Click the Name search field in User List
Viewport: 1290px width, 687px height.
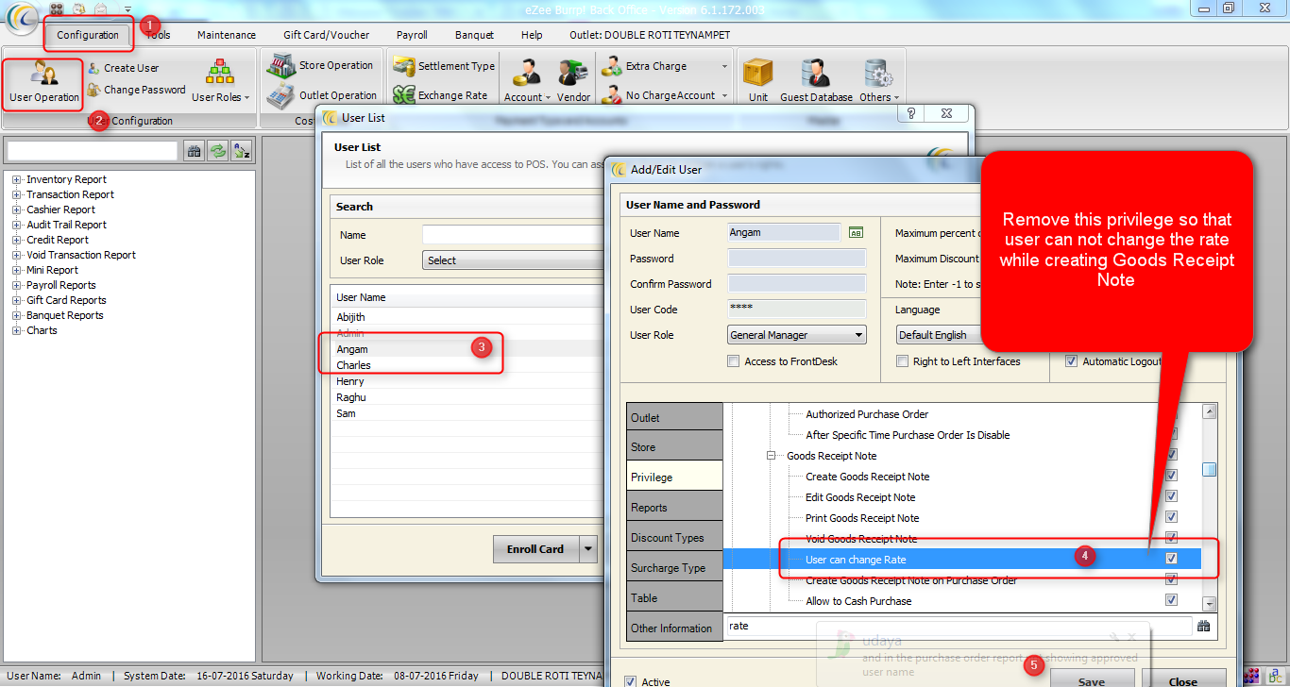click(513, 235)
